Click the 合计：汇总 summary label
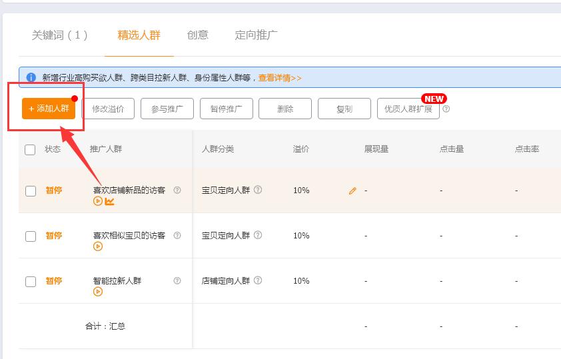This screenshot has width=561, height=359. click(x=105, y=326)
